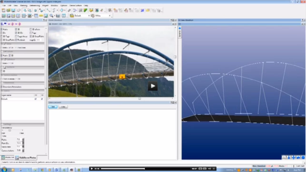Screen dimensions: 306x172
Task: Click the blue down-arrow icon in 3D viewer
Action: click(289, 157)
